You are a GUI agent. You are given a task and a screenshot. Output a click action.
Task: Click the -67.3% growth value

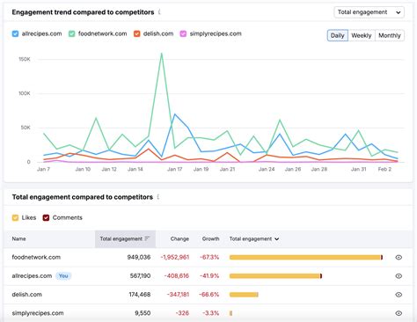coord(209,257)
